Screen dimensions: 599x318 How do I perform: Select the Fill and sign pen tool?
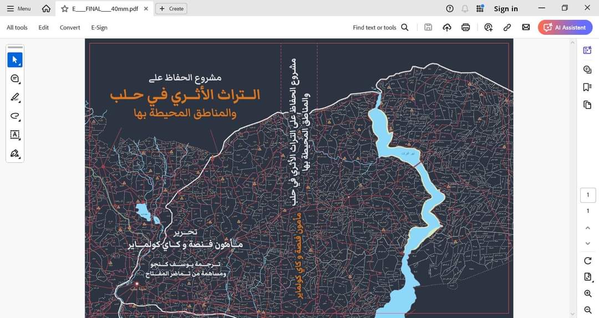(x=15, y=153)
